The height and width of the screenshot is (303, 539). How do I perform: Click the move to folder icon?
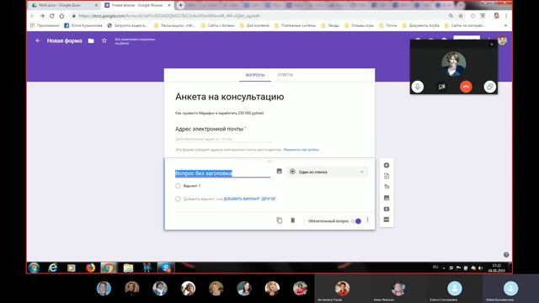[91, 40]
